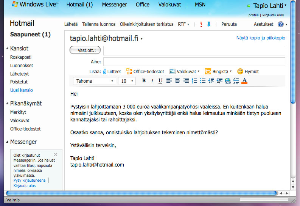Open Hotmail (1) in top navigation
The image size is (300, 206).
(x=79, y=5)
